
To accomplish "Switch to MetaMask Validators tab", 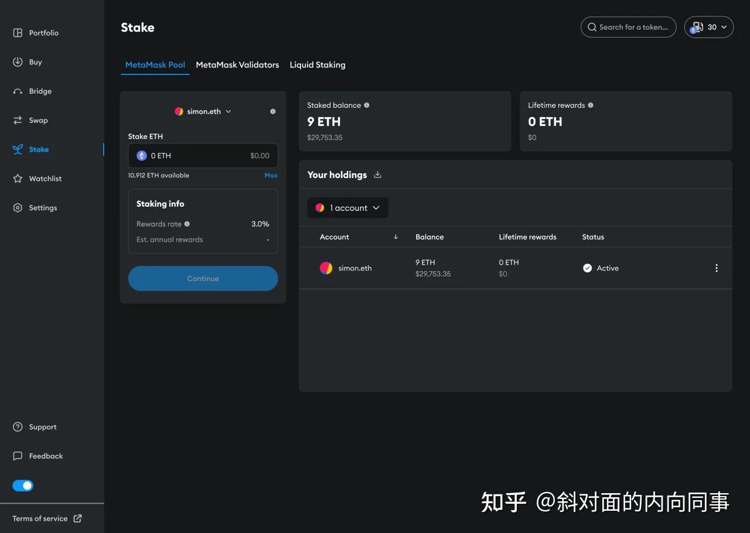I will tap(237, 65).
